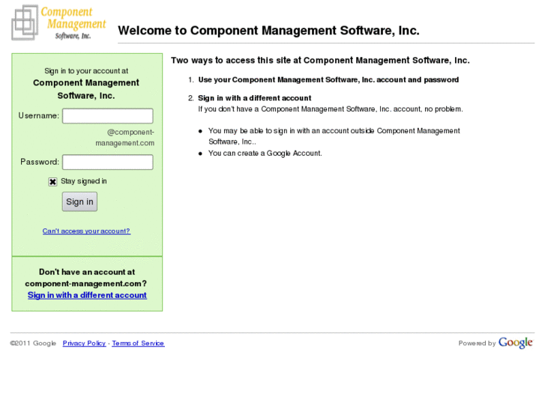The height and width of the screenshot is (408, 545).
Task: Focus the Password input field
Action: [108, 162]
